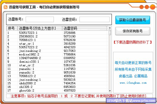The width and height of the screenshot is (157, 104).
Task: Select account zh1326:2
Action: pos(26,87)
